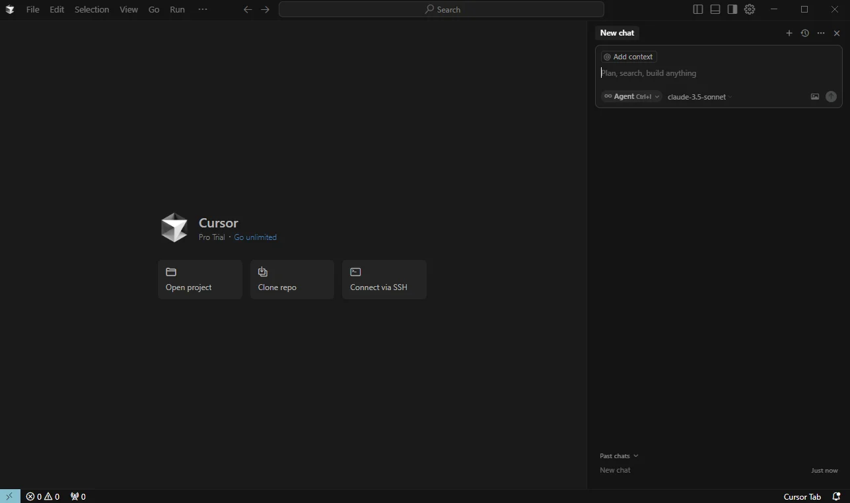Start a new chat with plus icon
850x503 pixels.
tap(789, 33)
